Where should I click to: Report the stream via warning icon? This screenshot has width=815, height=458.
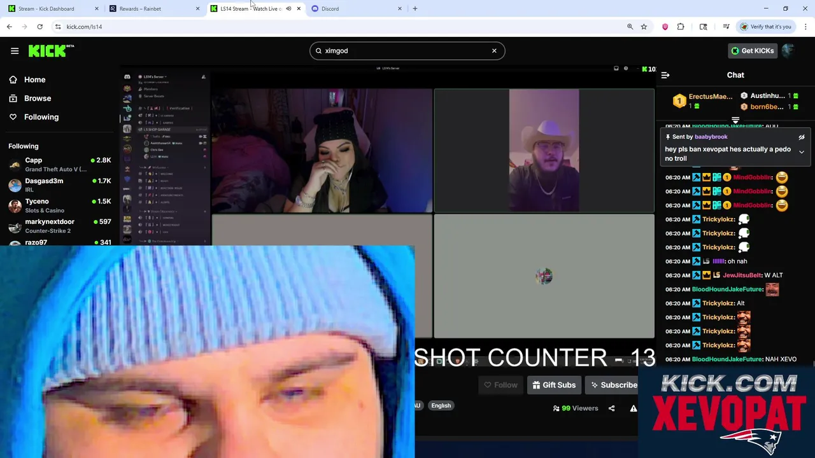tap(634, 408)
